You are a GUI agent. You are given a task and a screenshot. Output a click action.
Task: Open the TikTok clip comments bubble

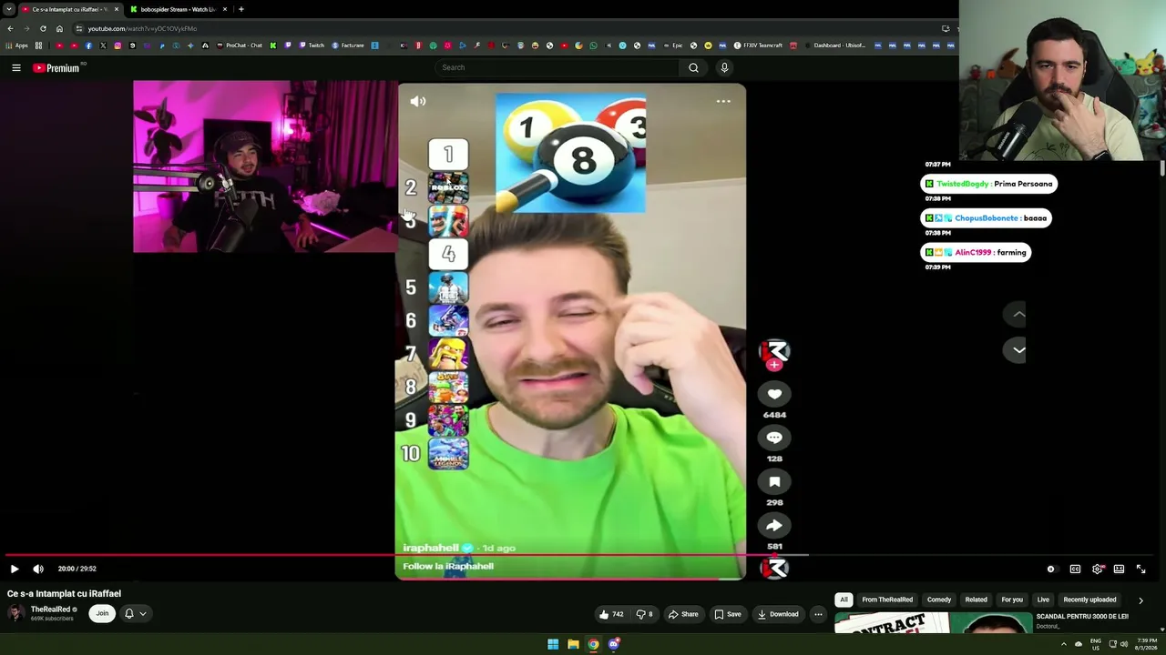click(774, 438)
